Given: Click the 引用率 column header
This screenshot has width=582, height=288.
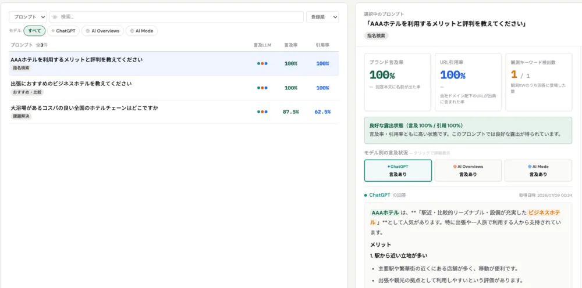Looking at the screenshot, I should tap(322, 45).
